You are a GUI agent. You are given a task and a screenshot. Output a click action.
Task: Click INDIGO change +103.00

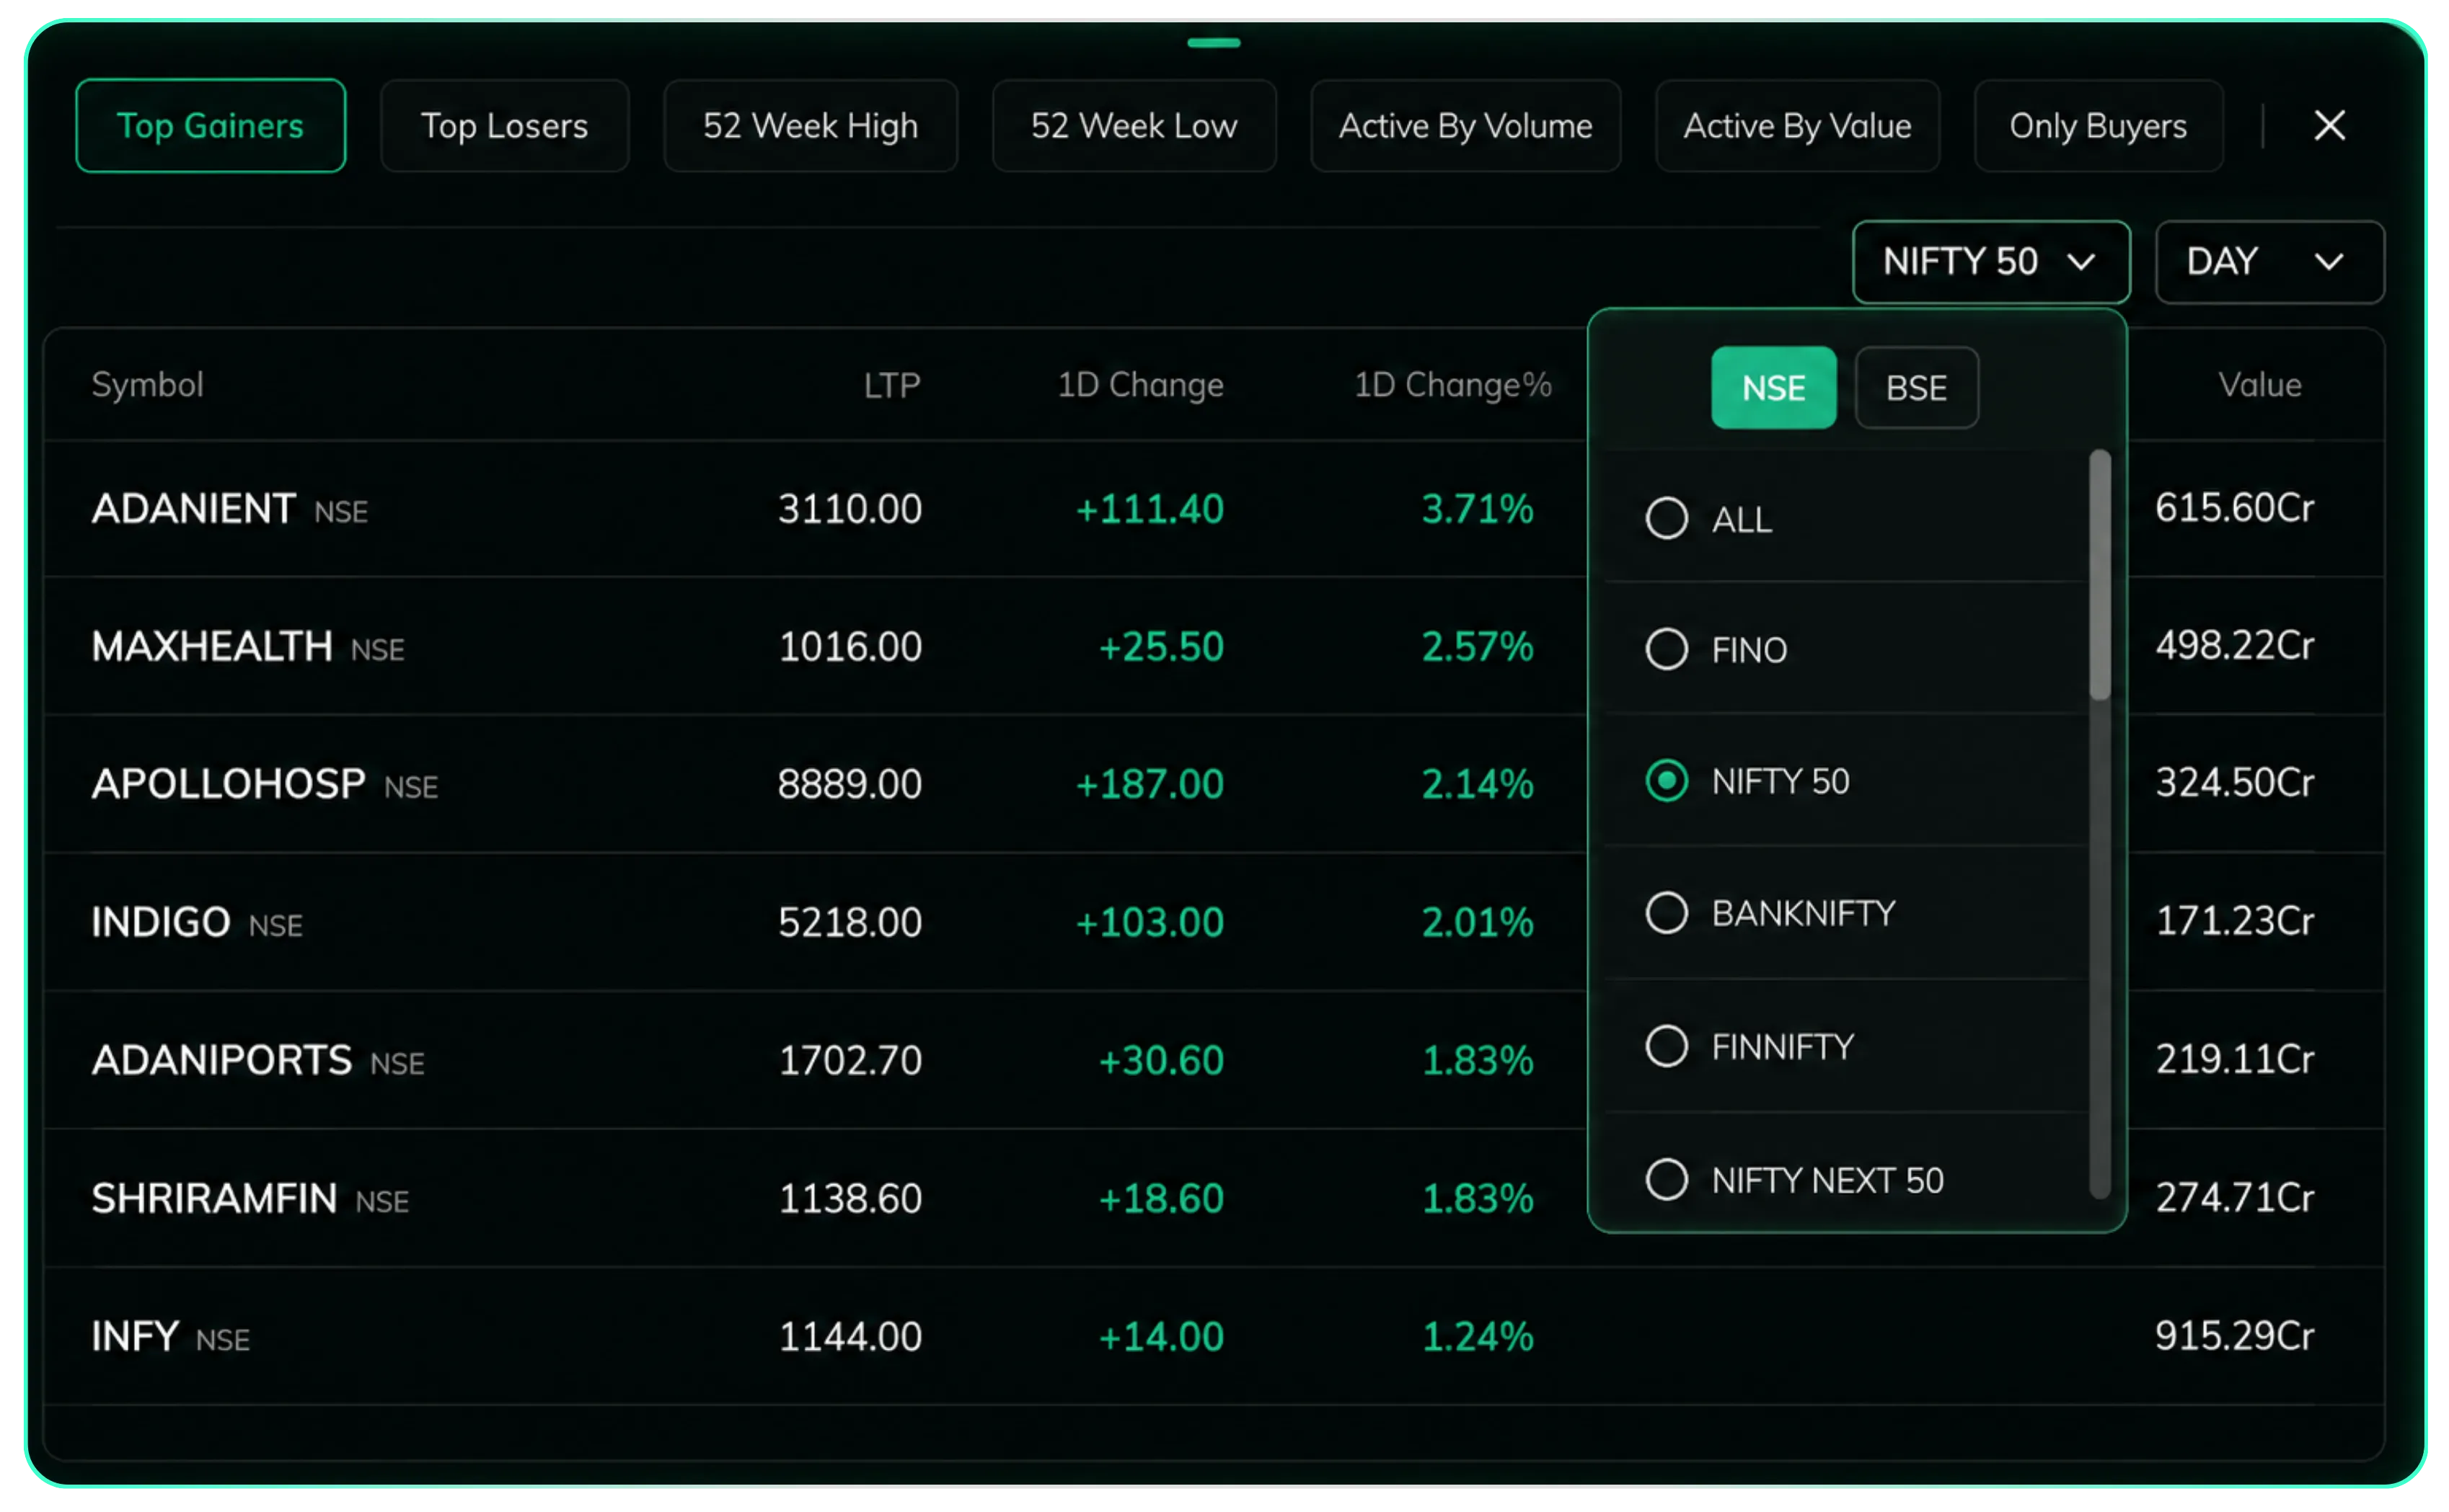pos(1150,922)
